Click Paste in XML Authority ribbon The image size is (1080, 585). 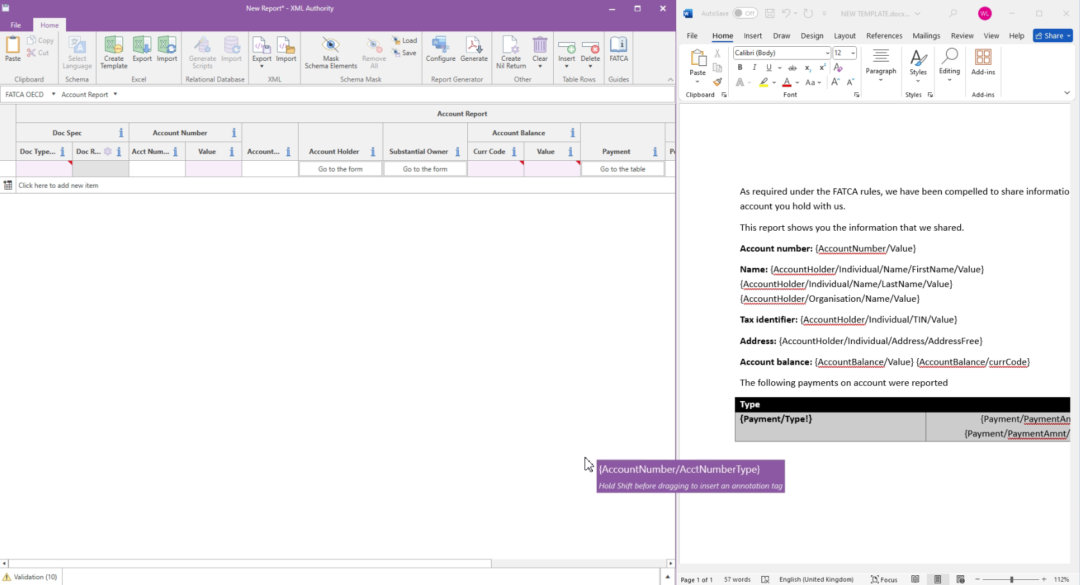click(13, 49)
